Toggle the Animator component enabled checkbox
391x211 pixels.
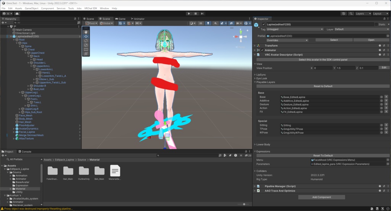point(262,50)
